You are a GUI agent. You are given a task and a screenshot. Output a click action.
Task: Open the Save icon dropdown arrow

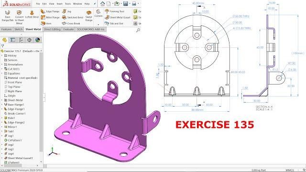(x=130, y=4)
